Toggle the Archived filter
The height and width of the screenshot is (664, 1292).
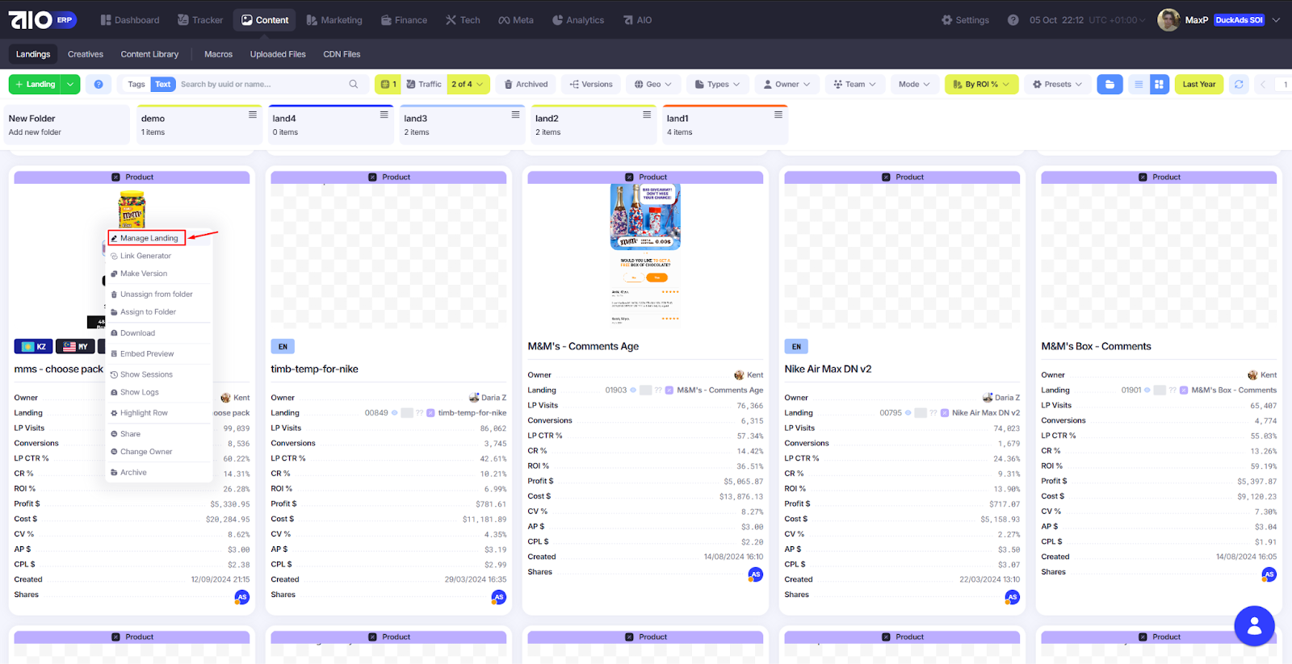point(526,84)
